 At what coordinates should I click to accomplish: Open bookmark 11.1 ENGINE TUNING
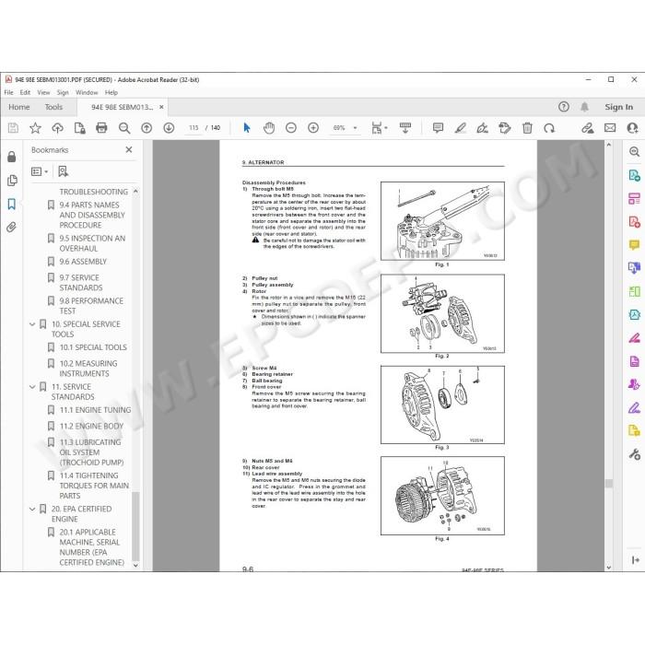95,410
